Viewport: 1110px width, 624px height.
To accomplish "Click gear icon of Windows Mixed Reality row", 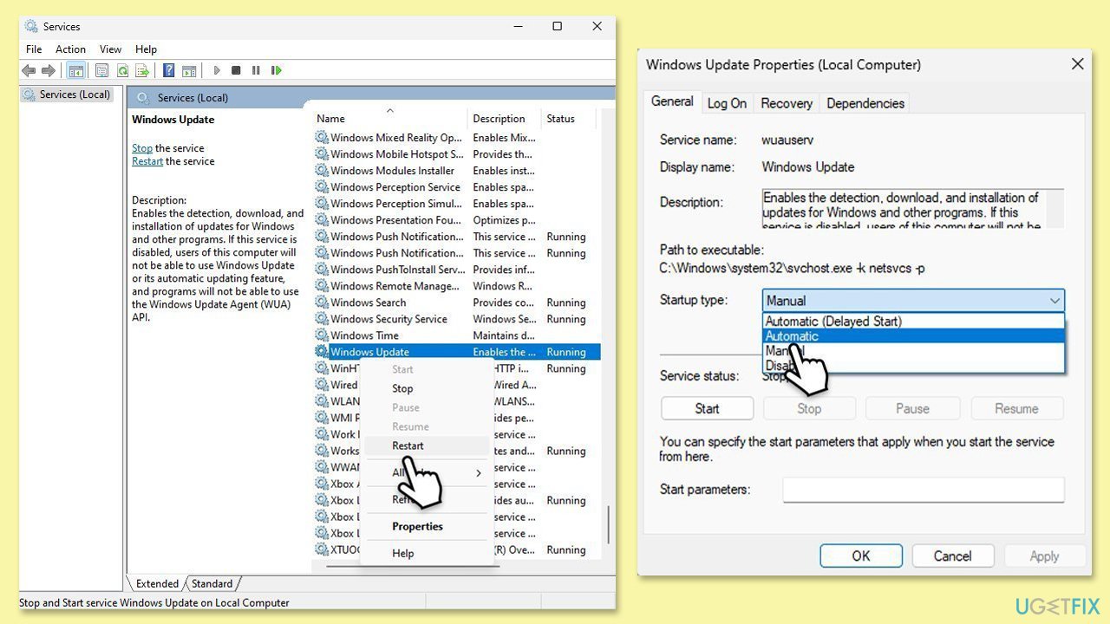I will (322, 138).
